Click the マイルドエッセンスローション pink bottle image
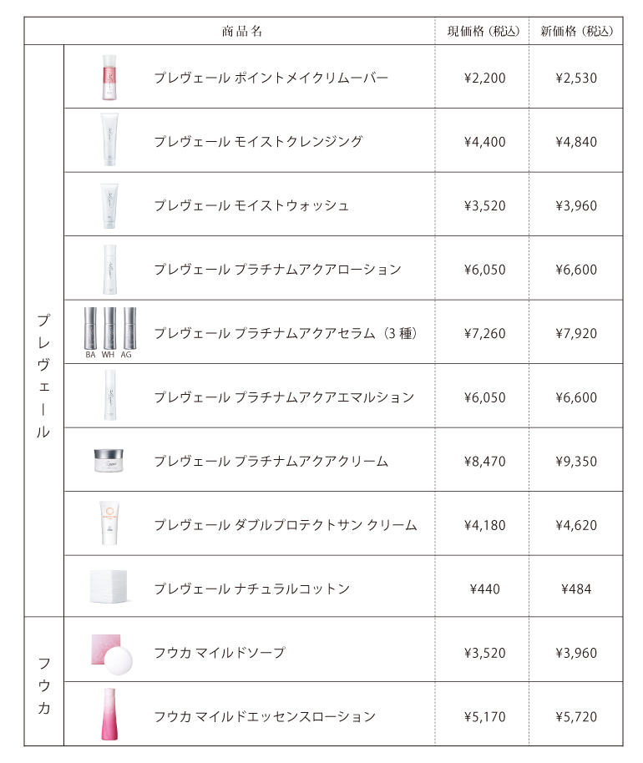The height and width of the screenshot is (763, 643). coord(109,714)
